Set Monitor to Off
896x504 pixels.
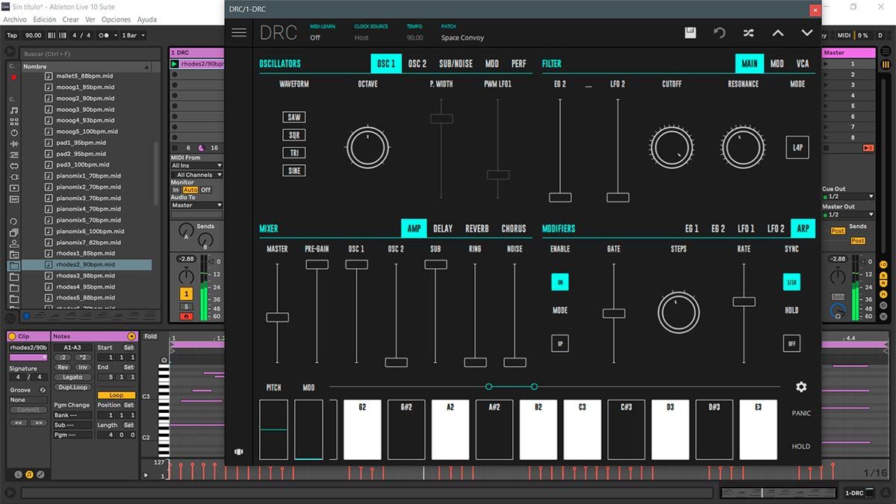(x=206, y=190)
